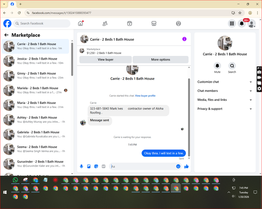Click the Message sent bubble
Screen dimensions: 262x209
click(x=100, y=120)
